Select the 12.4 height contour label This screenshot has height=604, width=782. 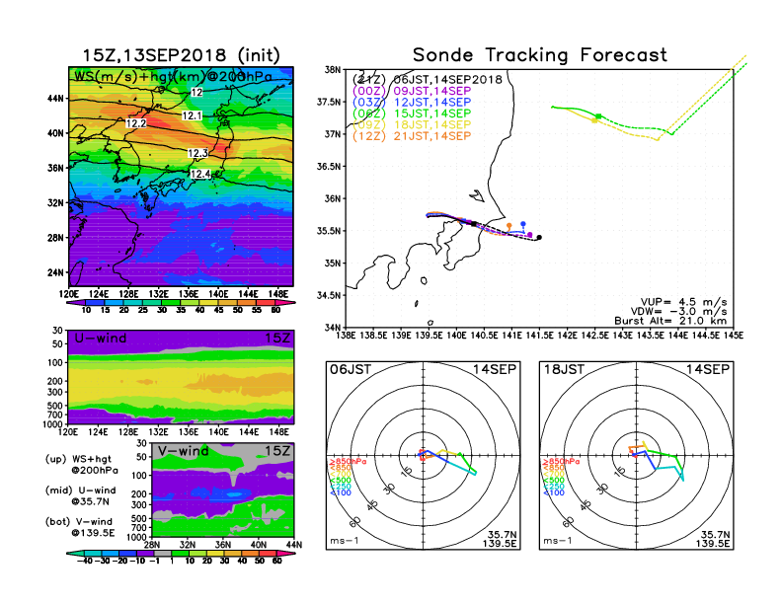(200, 174)
